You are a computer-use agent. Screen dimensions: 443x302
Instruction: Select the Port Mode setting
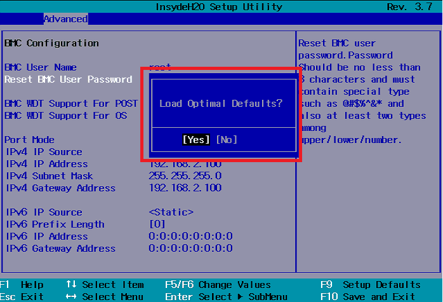point(29,140)
